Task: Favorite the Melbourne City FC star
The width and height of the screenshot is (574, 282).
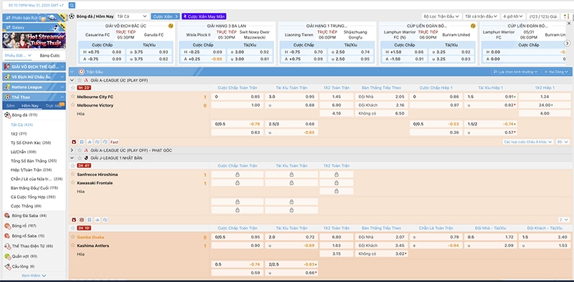Action: (73, 97)
